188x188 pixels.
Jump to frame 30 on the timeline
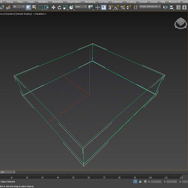42,177
